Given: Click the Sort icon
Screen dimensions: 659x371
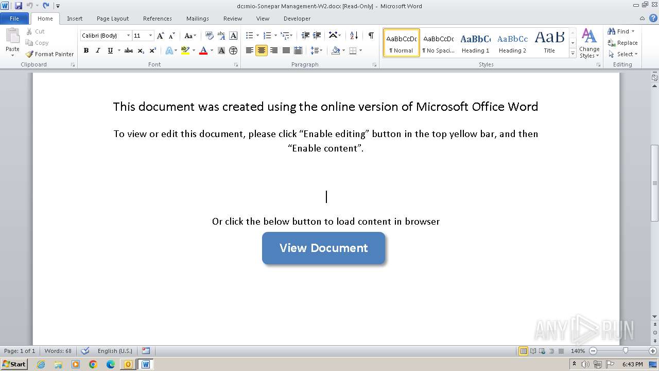Looking at the screenshot, I should click(x=354, y=36).
